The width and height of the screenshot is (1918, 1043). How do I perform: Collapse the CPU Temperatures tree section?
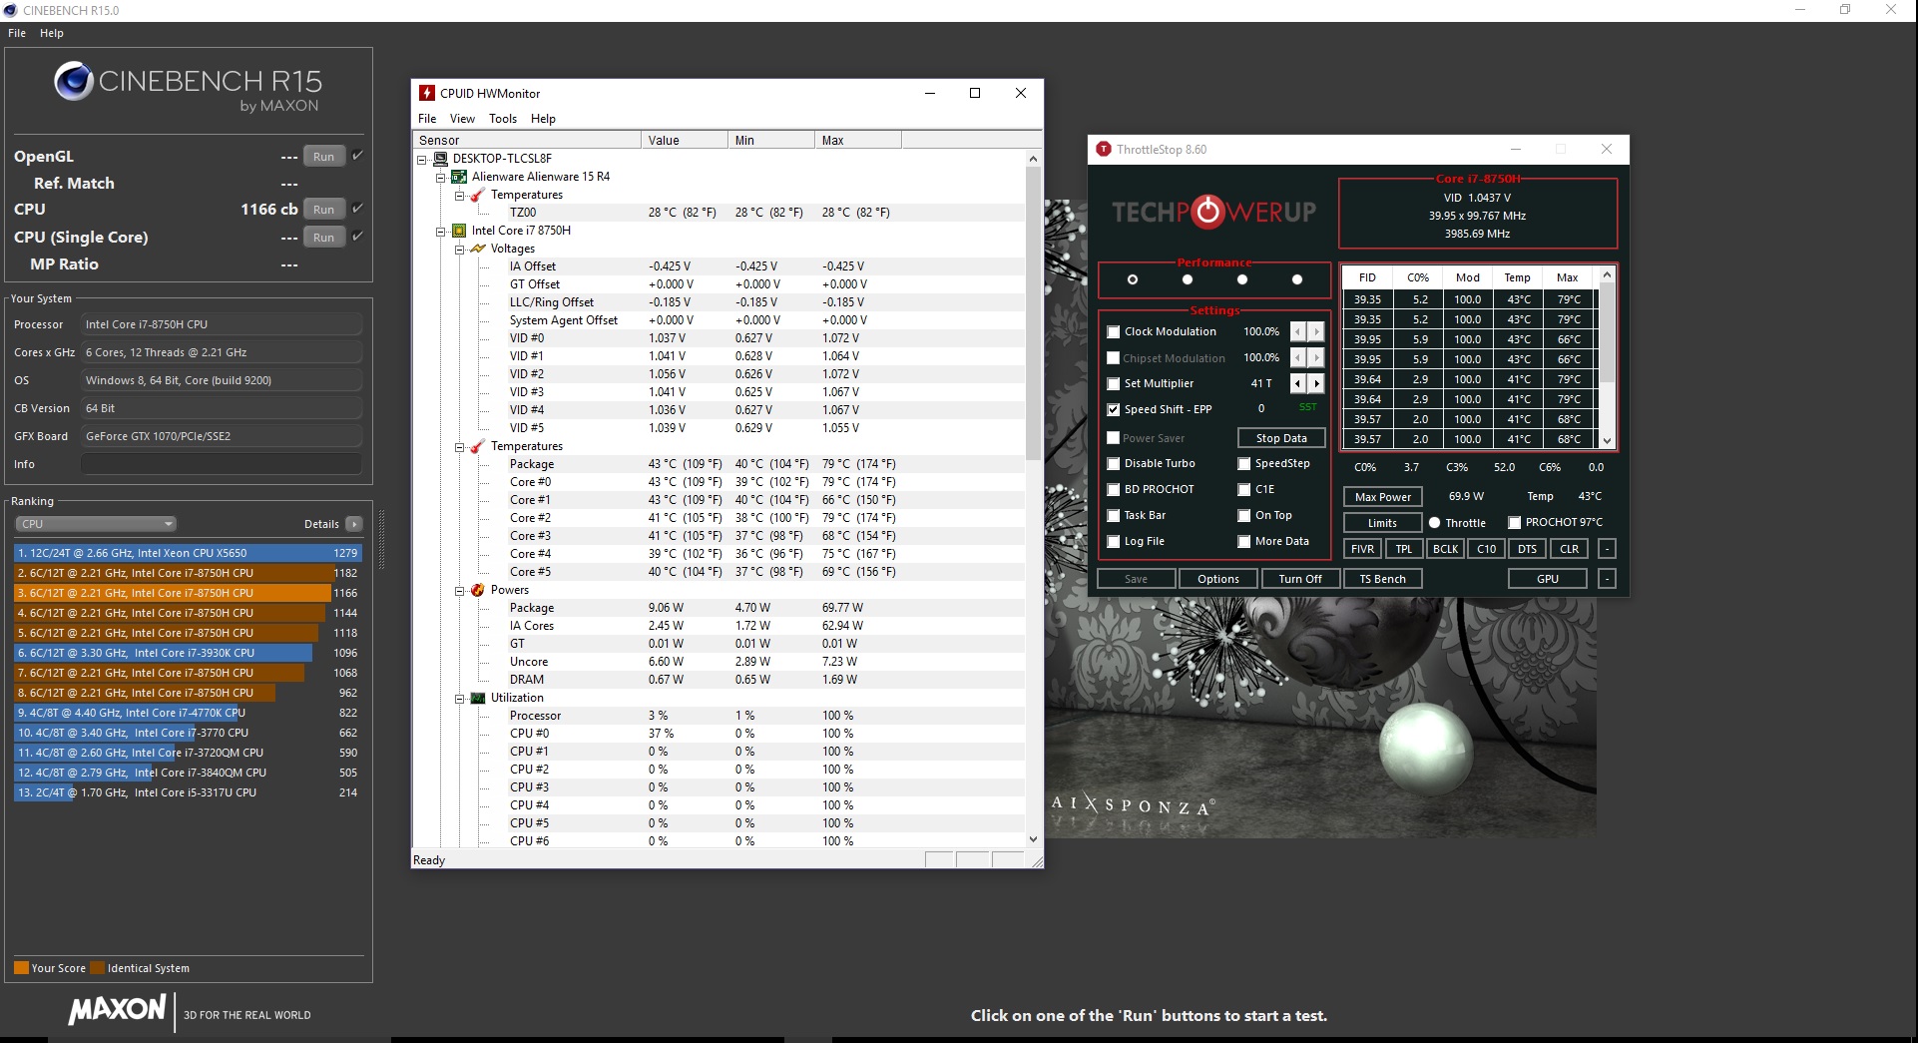(460, 446)
